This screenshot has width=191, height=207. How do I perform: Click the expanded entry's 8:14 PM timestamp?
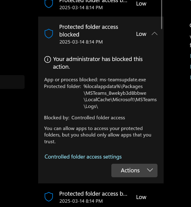coord(81,42)
